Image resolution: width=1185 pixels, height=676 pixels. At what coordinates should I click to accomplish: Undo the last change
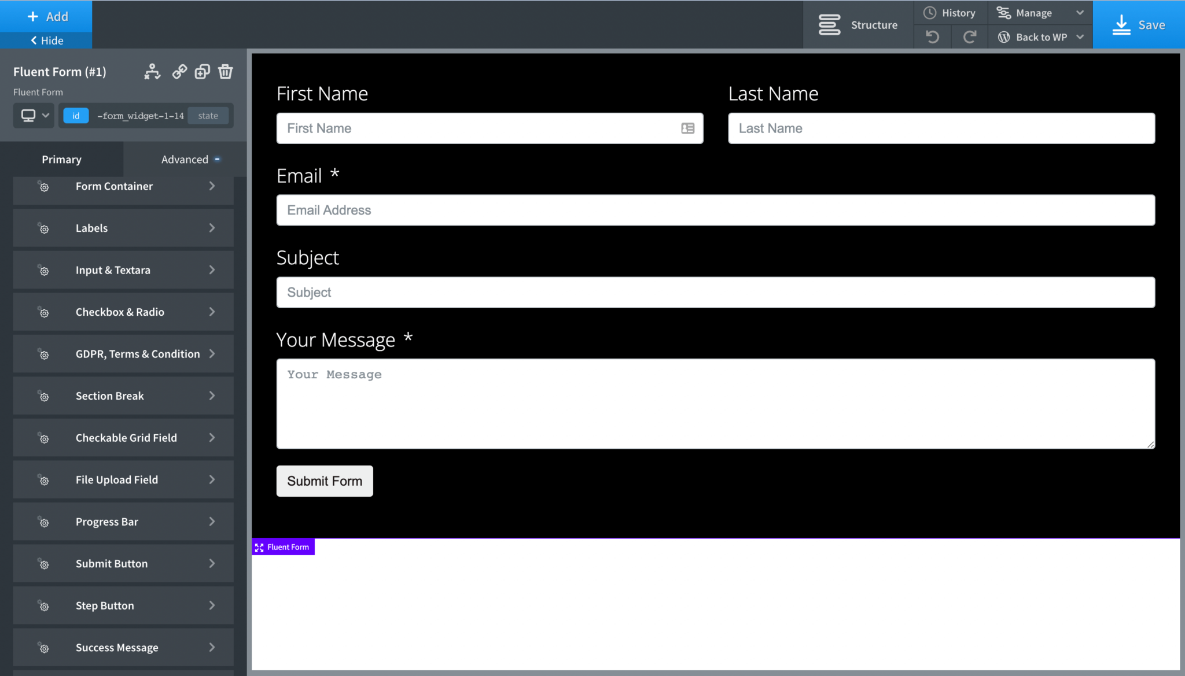click(932, 36)
